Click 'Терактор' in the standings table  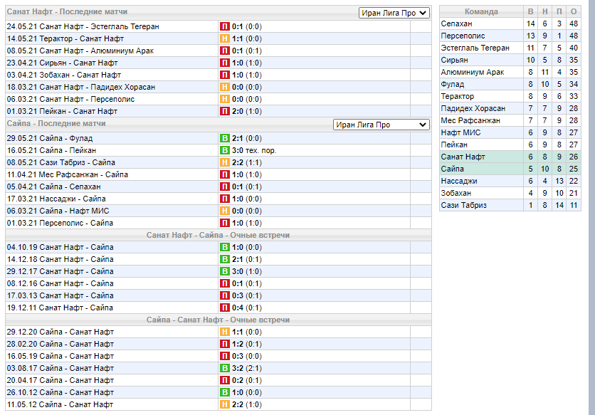pyautogui.click(x=457, y=96)
